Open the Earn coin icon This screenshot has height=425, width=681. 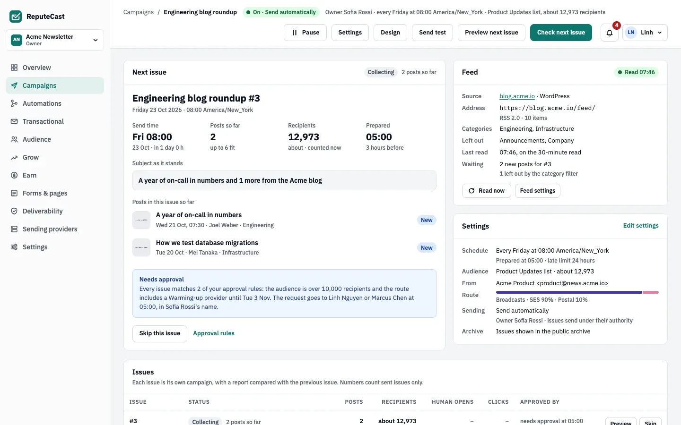[14, 175]
